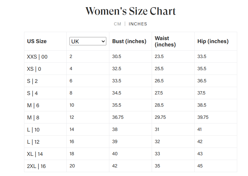248x176 pixels.
Task: Open the UK size region dropdown
Action: pos(88,41)
